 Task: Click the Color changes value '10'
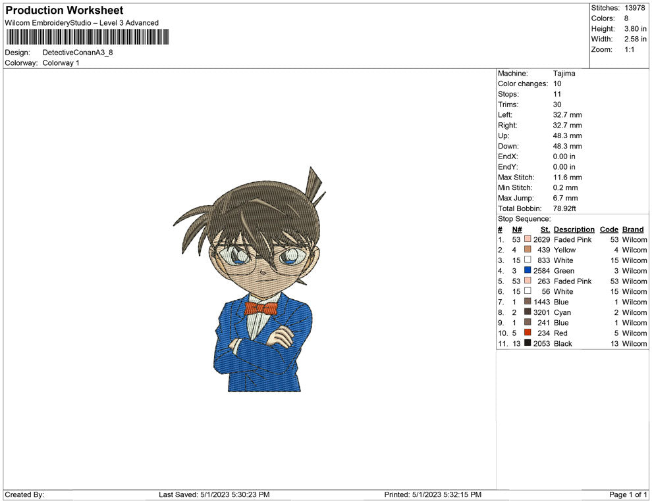pos(557,84)
